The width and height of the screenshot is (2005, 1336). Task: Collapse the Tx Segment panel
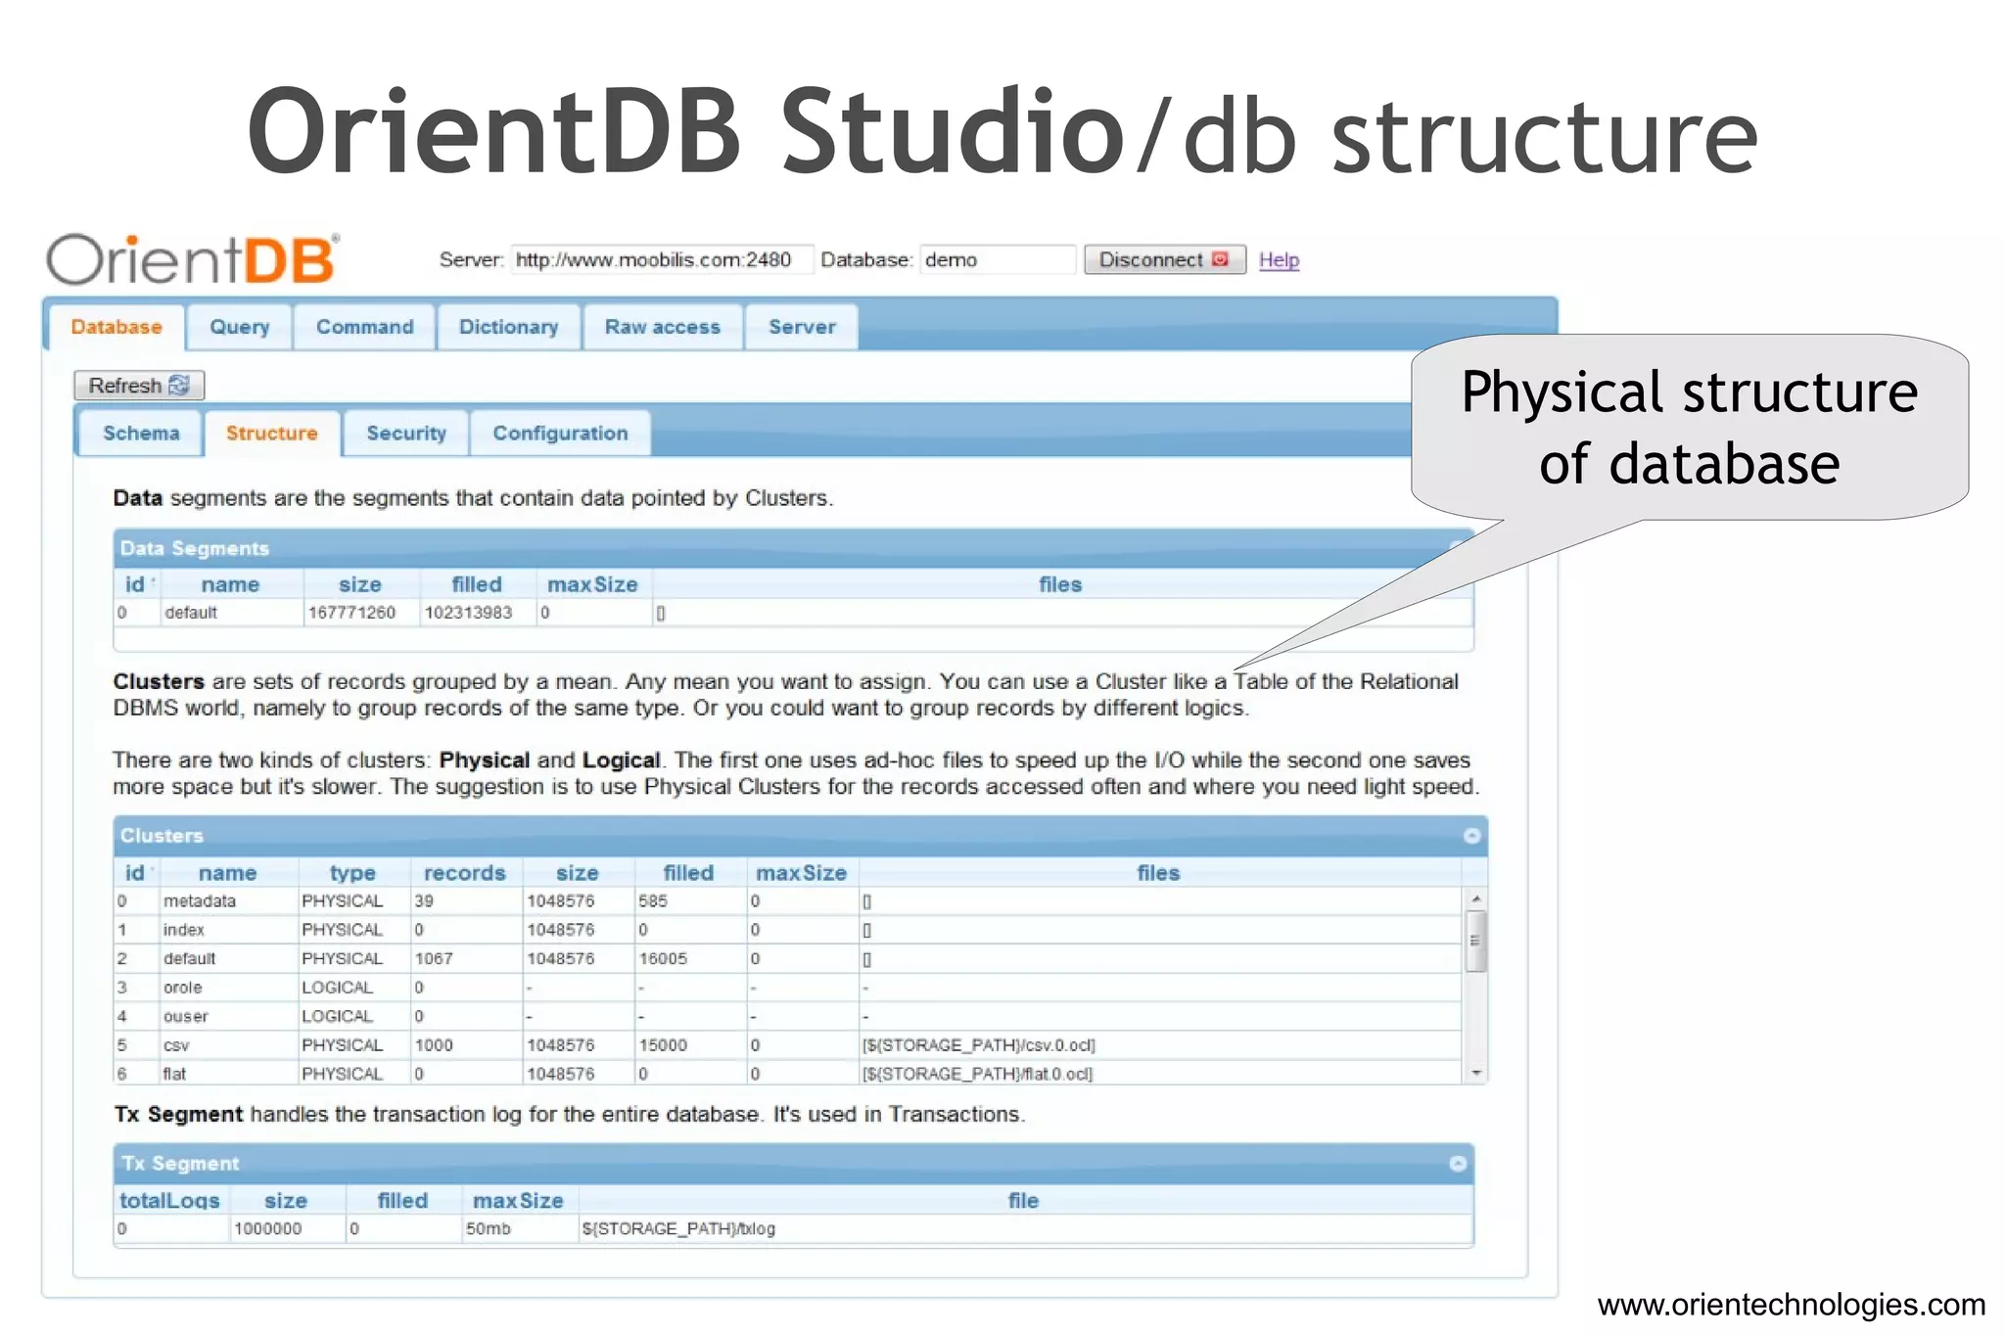tap(1458, 1163)
